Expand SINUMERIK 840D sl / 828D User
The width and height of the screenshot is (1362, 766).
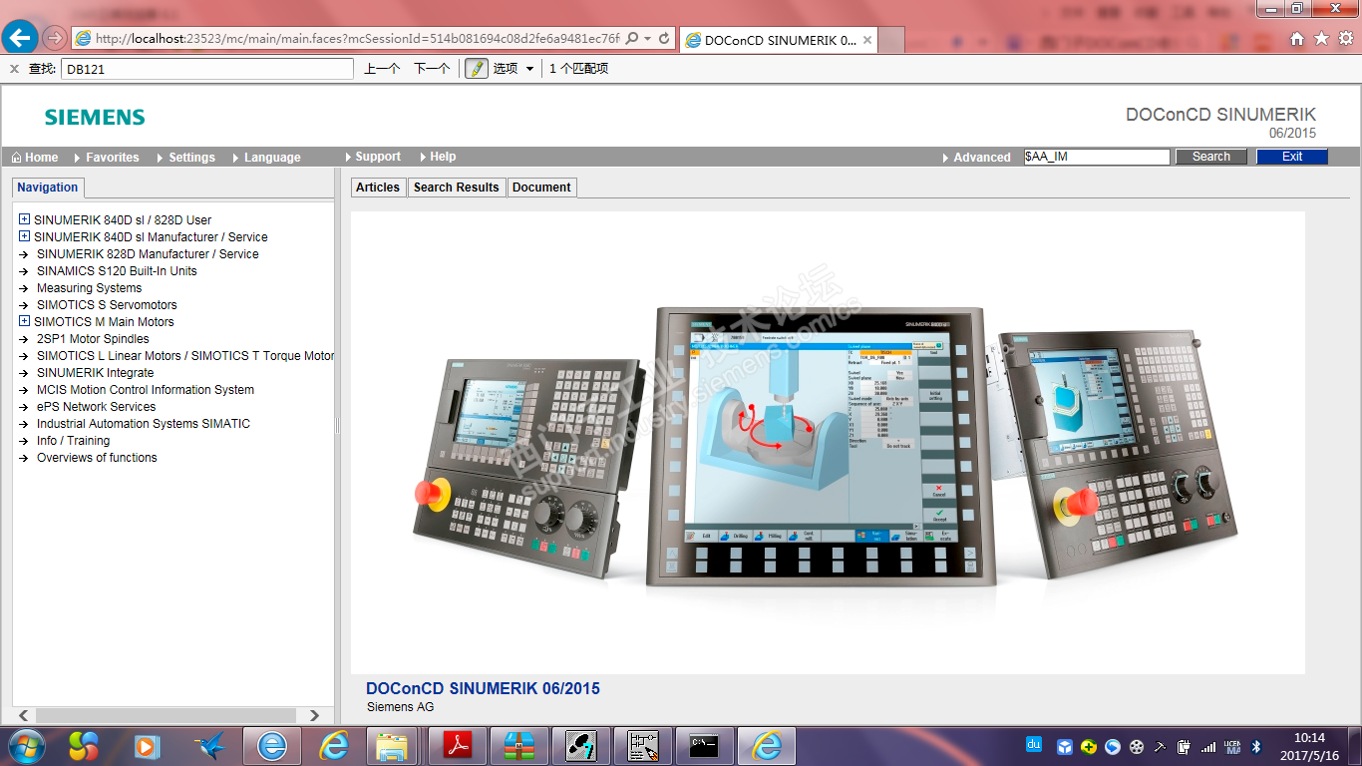(25, 219)
